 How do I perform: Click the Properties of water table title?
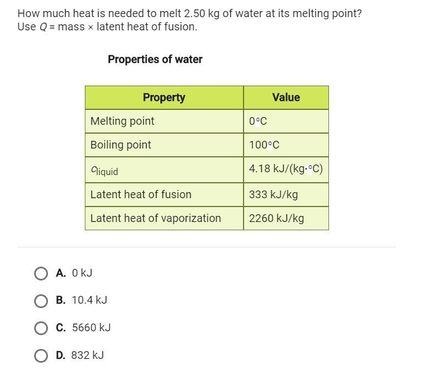(155, 60)
